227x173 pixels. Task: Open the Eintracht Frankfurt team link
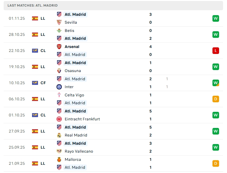(82, 119)
